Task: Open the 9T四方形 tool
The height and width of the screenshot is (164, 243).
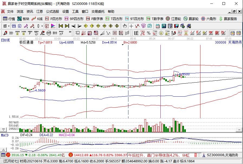Action: click(x=135, y=19)
